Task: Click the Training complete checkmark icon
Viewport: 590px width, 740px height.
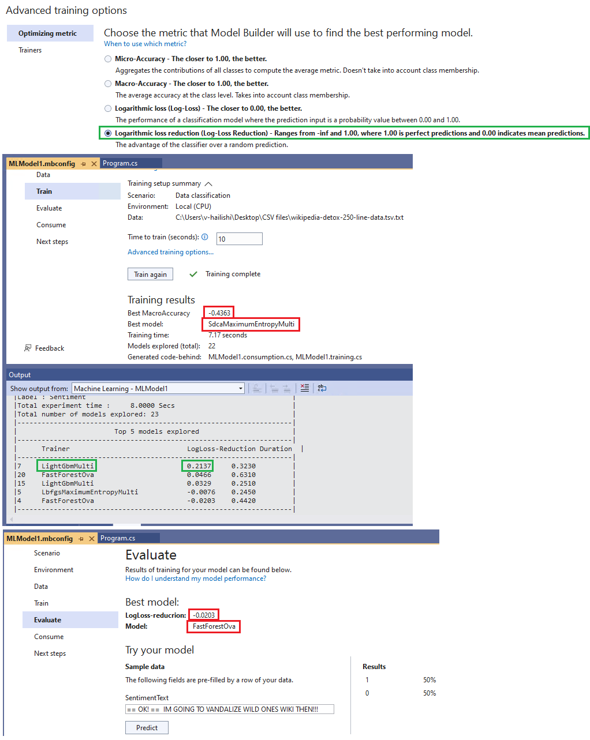Action: tap(193, 274)
